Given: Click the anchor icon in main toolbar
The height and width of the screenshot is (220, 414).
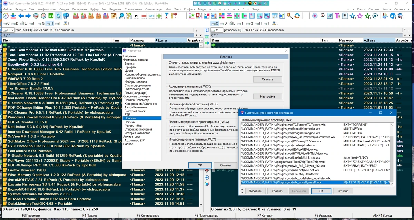Looking at the screenshot, I should coord(6,16).
